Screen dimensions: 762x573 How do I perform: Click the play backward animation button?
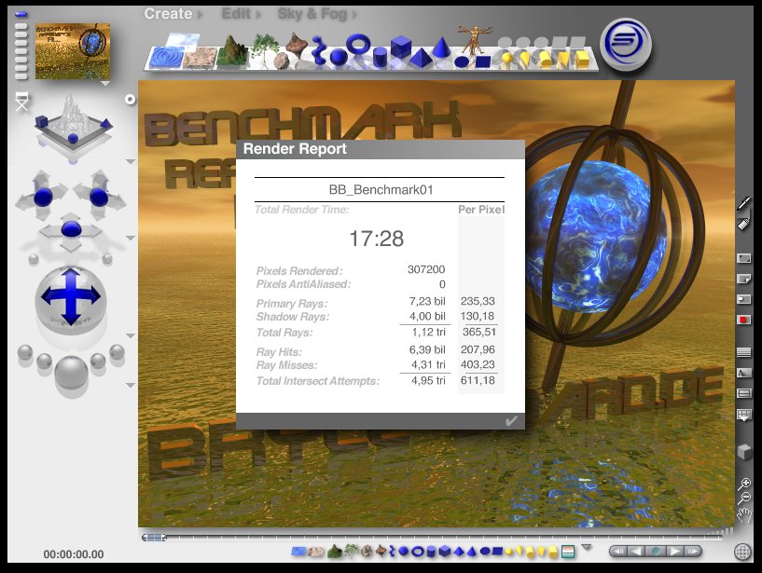pyautogui.click(x=635, y=552)
